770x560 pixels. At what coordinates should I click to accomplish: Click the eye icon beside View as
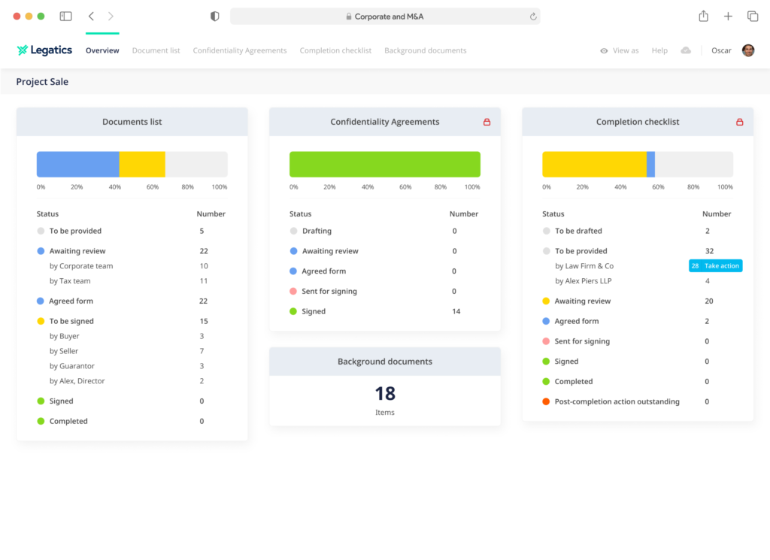pyautogui.click(x=604, y=50)
